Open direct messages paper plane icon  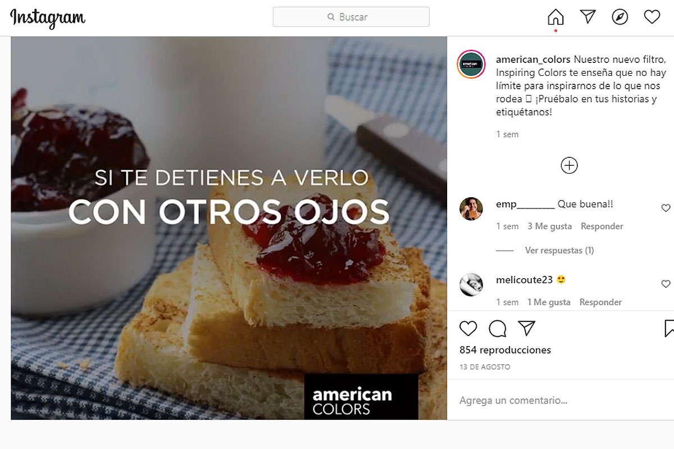tap(588, 17)
